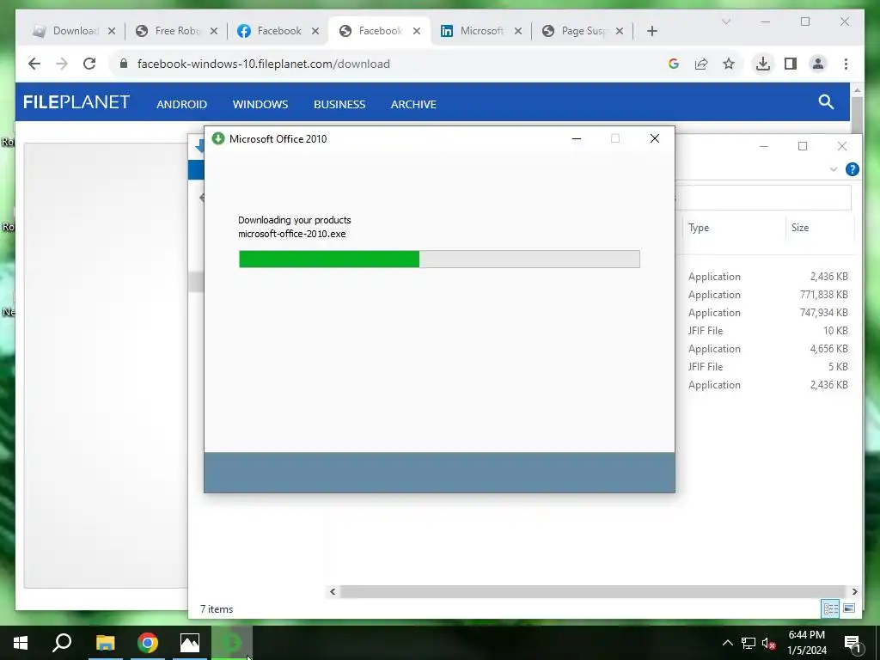Open Chrome three-dot menu
This screenshot has height=660, width=880.
coord(846,64)
